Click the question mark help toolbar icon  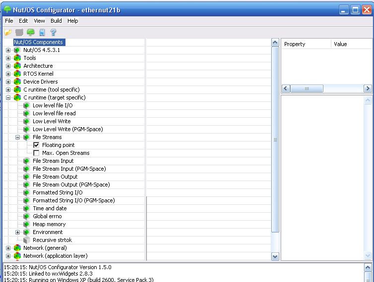click(54, 32)
